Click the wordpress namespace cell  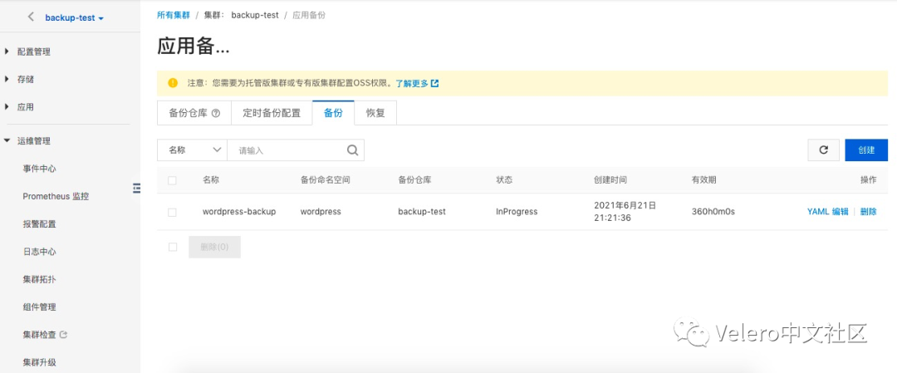click(321, 211)
